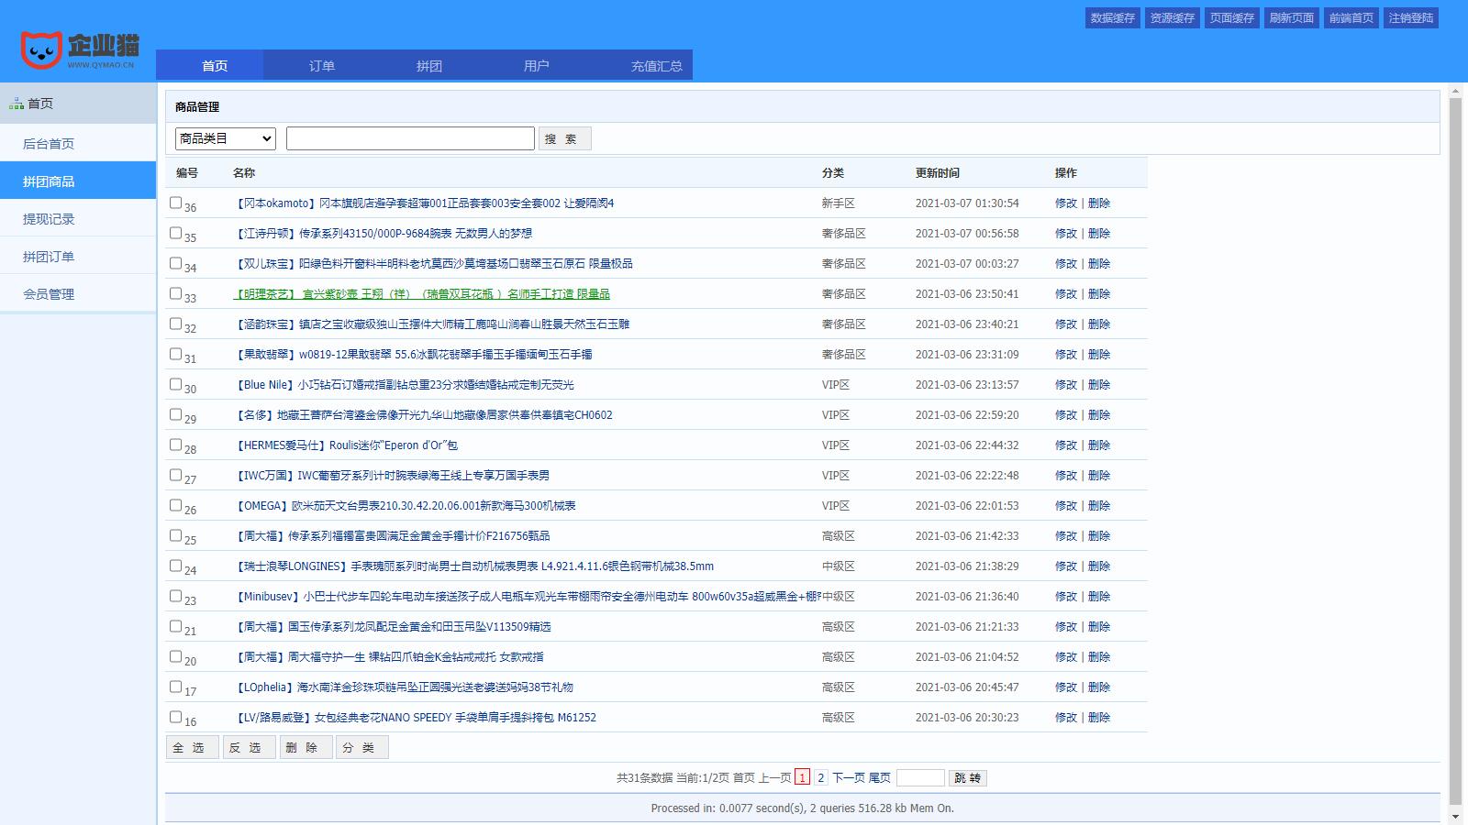Click 修改 for the HERMES item 28
1468x825 pixels.
(1065, 445)
